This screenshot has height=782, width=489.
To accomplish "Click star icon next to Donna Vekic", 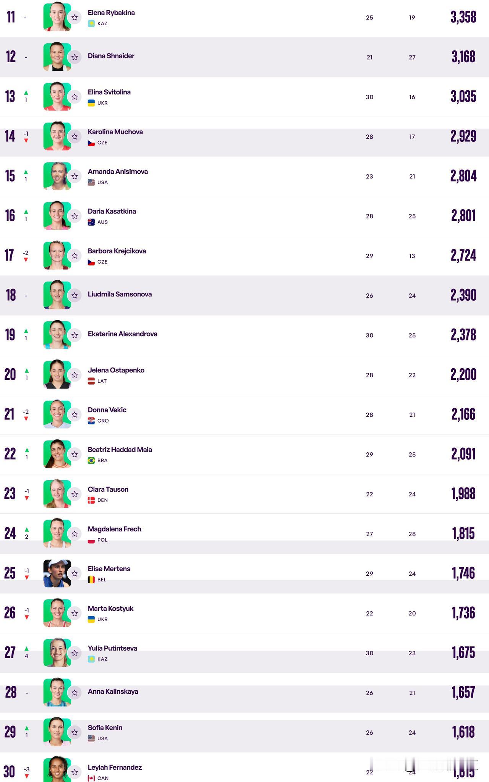I will [74, 415].
